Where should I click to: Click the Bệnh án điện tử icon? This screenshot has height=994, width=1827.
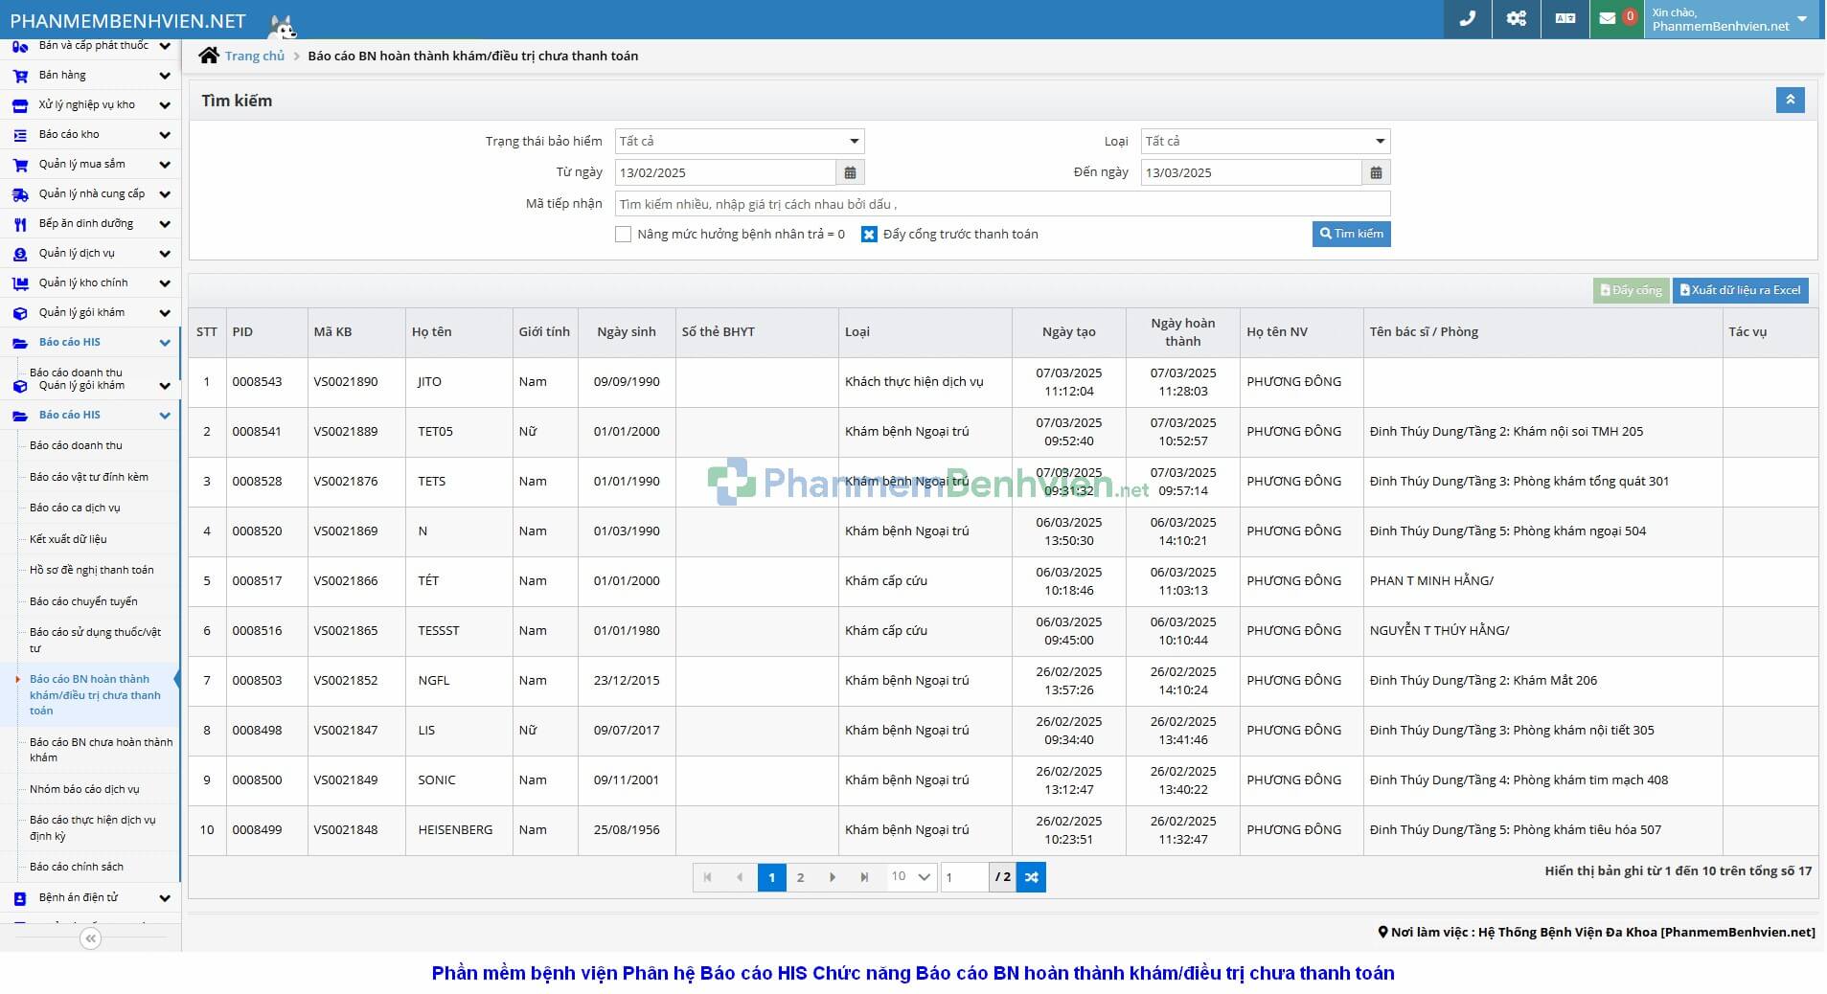point(20,898)
